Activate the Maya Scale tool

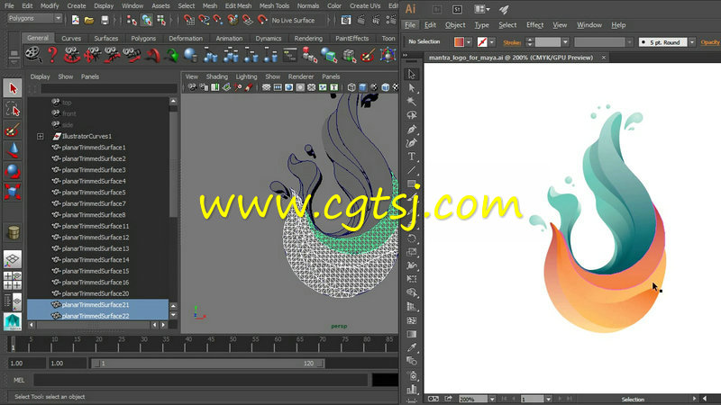(13, 191)
